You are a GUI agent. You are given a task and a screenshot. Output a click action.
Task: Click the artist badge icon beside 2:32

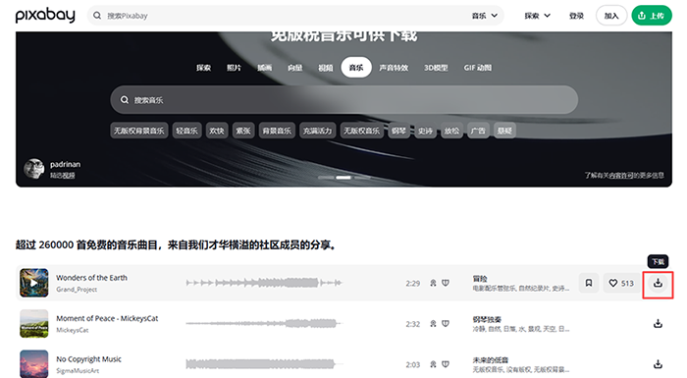pos(433,324)
